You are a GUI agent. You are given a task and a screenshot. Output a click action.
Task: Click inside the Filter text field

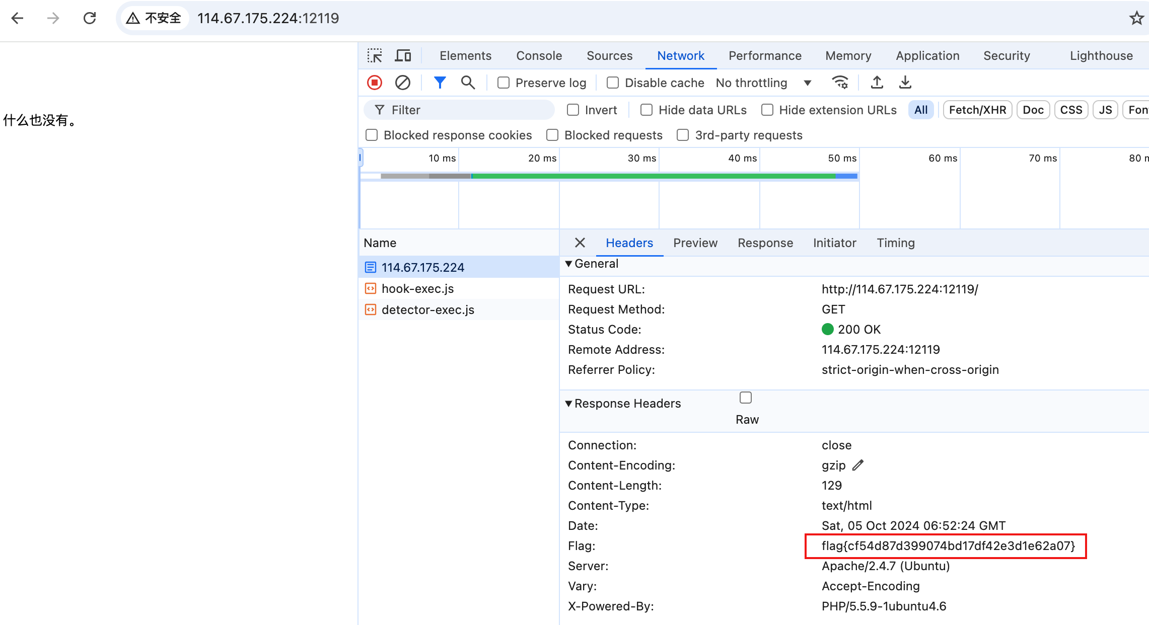tap(468, 110)
